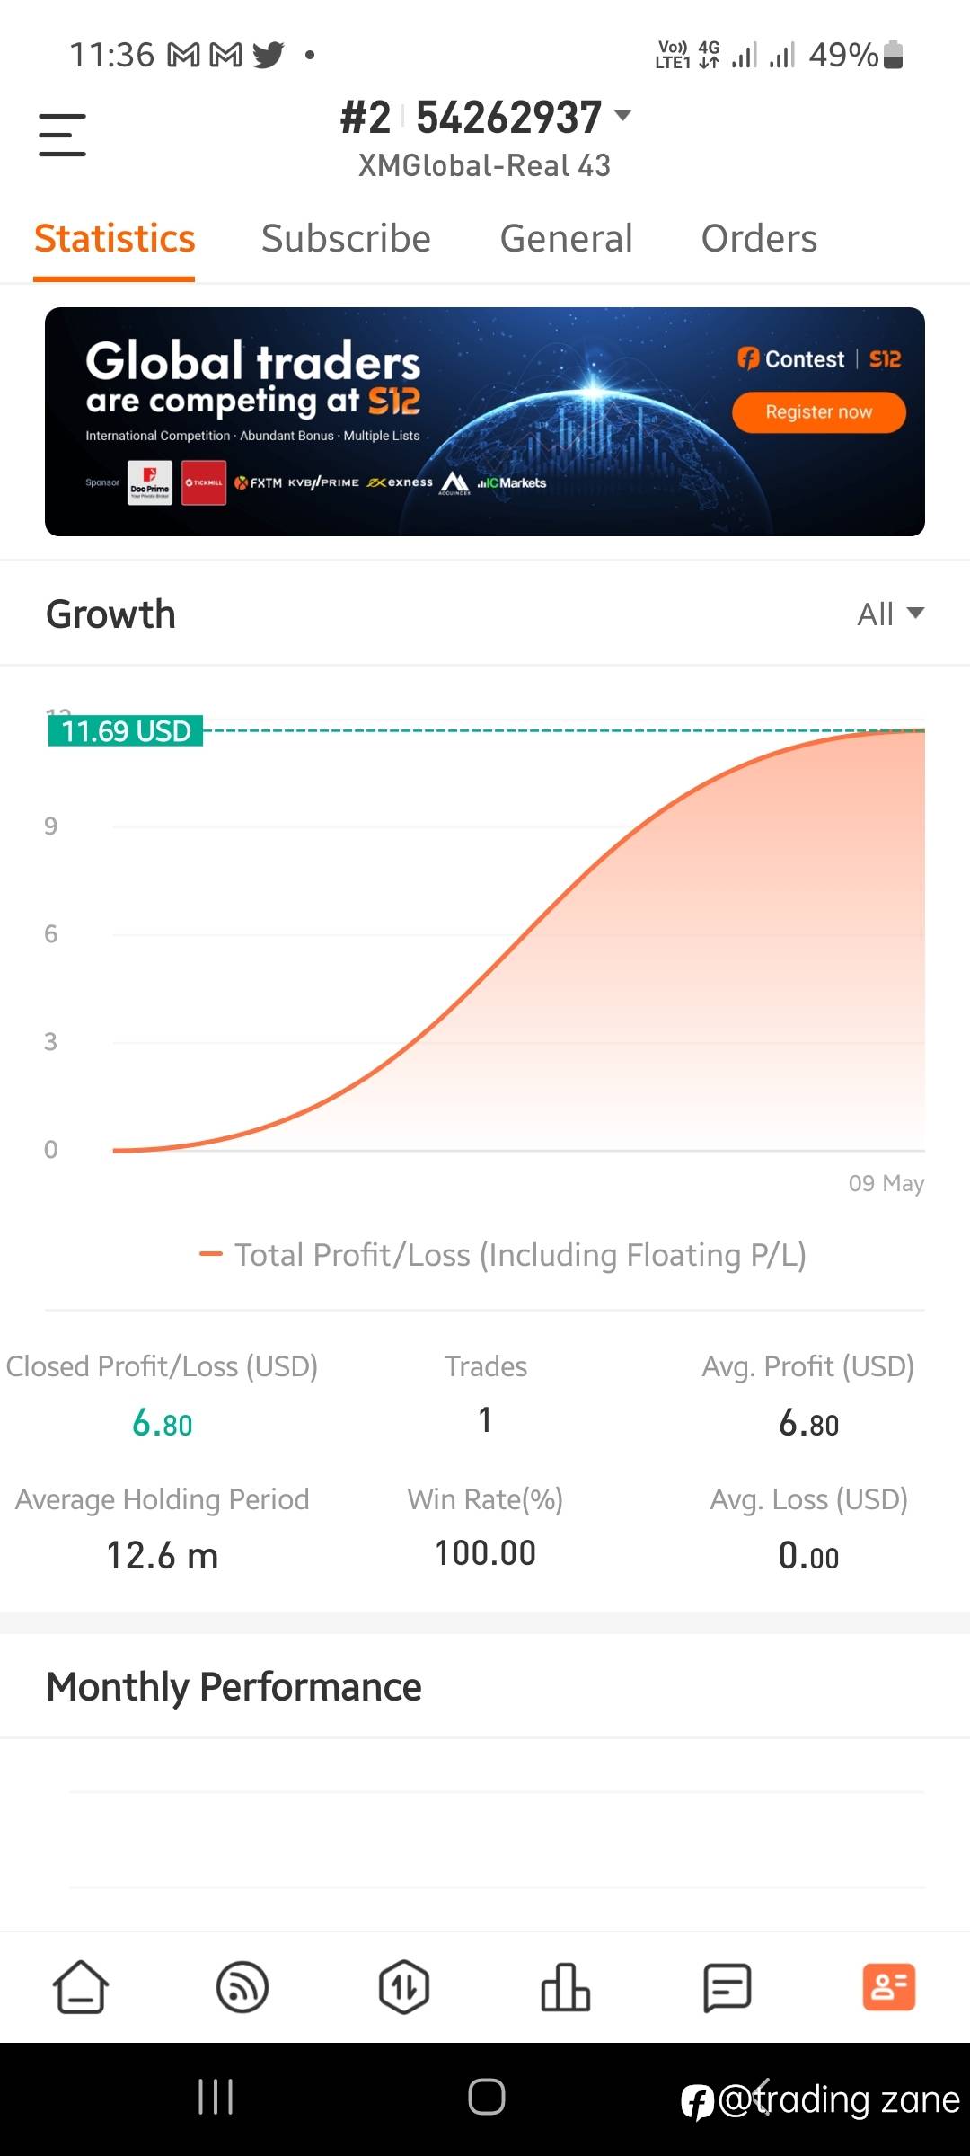Expand the account 54262937 dropdown
970x2156 pixels.
[622, 116]
